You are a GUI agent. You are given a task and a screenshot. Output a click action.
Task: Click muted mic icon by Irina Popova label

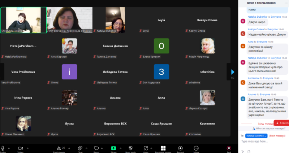click(3, 108)
